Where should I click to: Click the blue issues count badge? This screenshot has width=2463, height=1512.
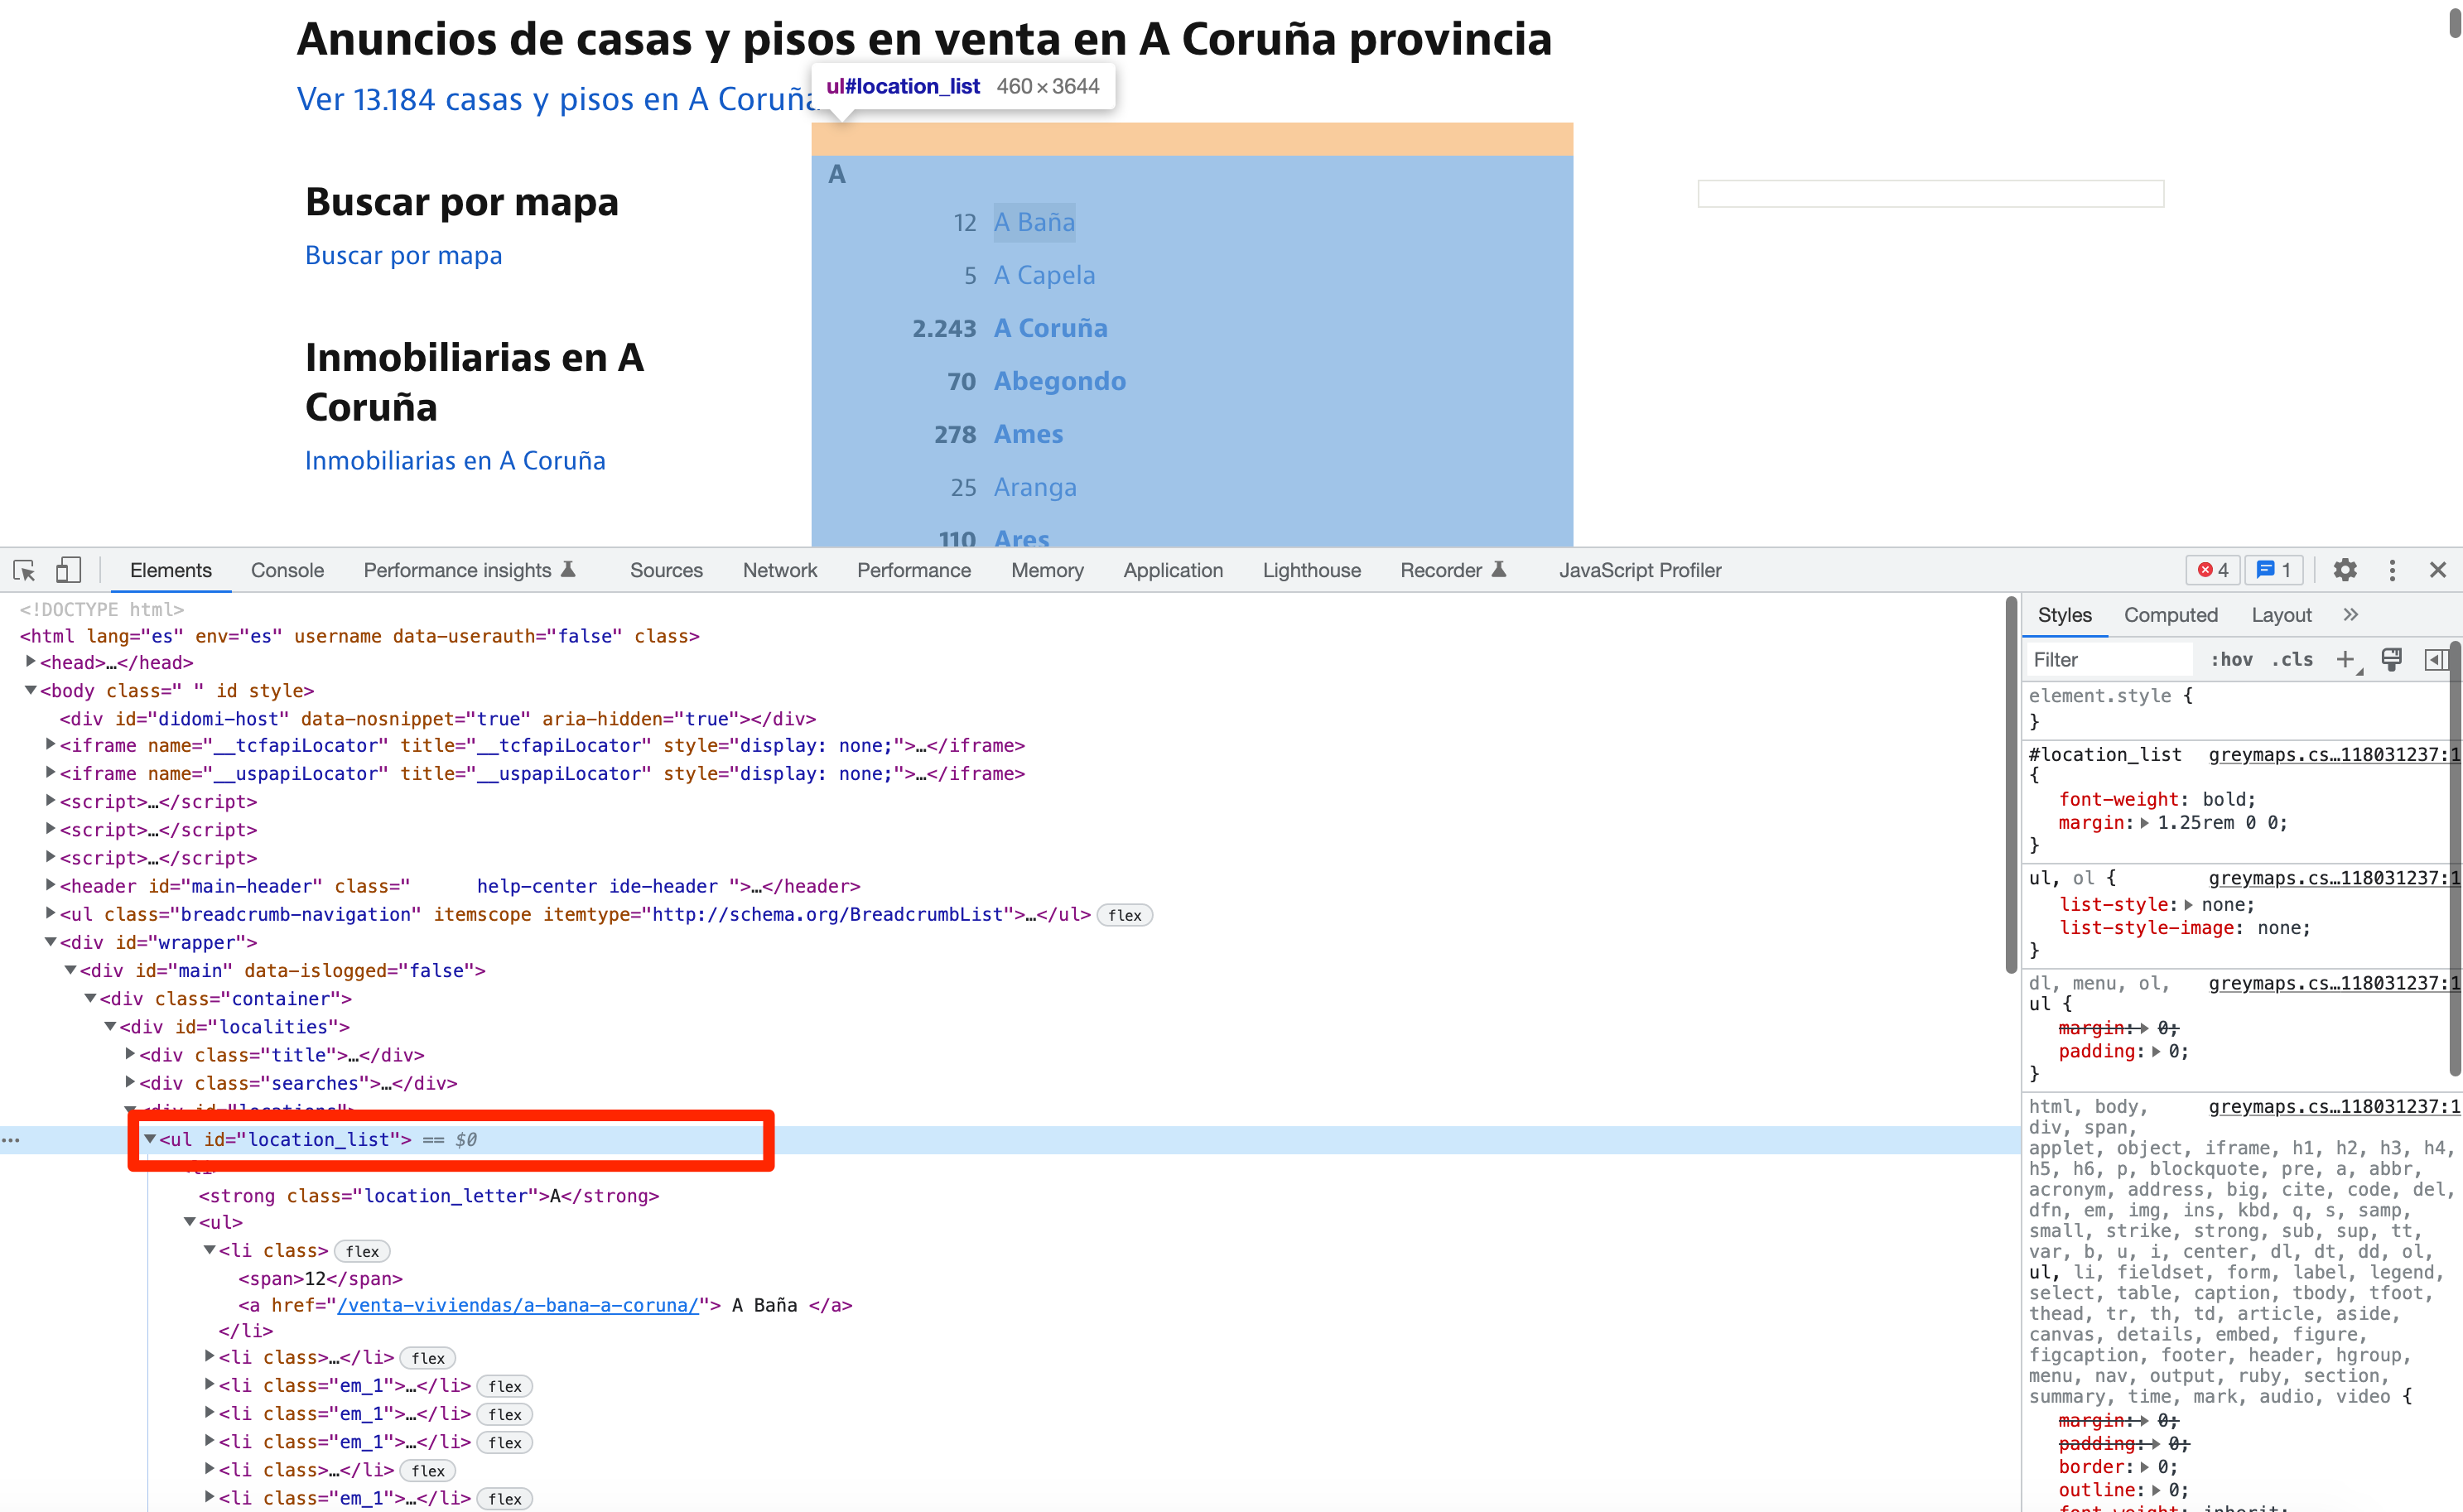pos(2274,570)
